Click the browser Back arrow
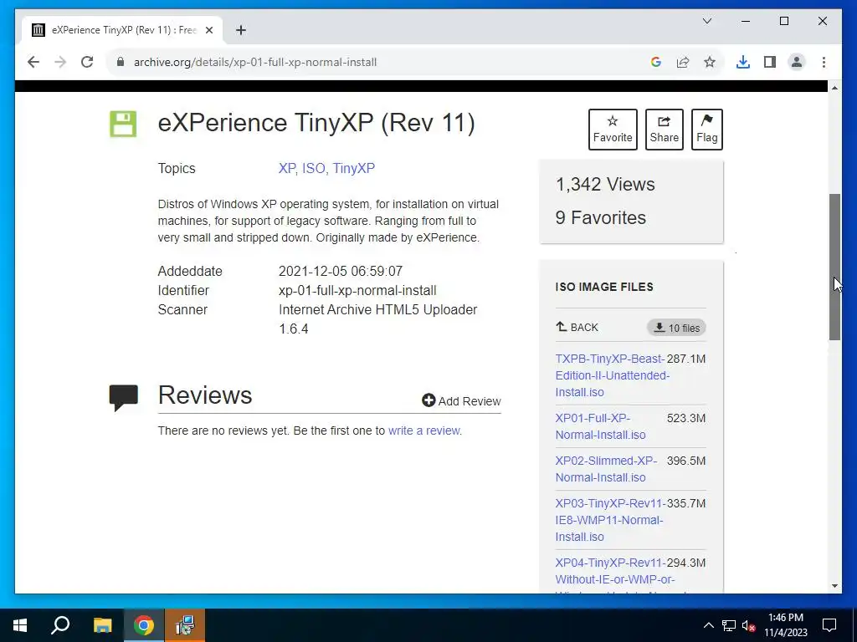 pyautogui.click(x=33, y=62)
